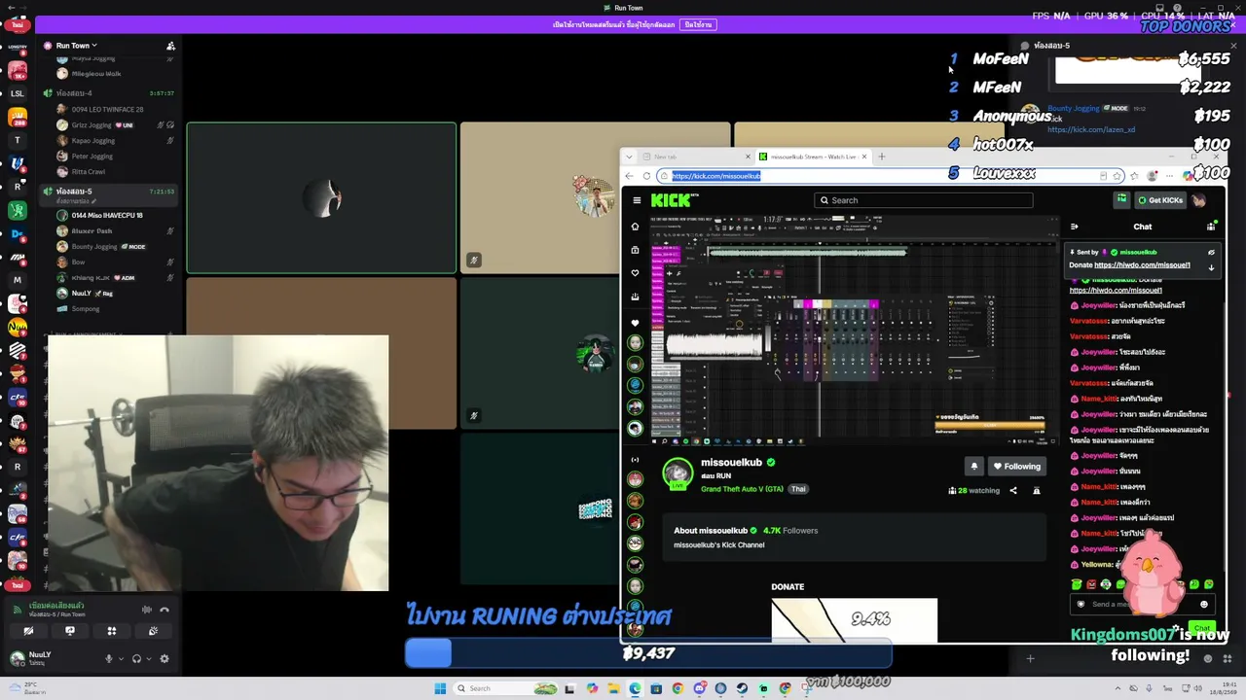The image size is (1246, 700).
Task: Open chat gift leaderboard icon
Action: point(1211,227)
